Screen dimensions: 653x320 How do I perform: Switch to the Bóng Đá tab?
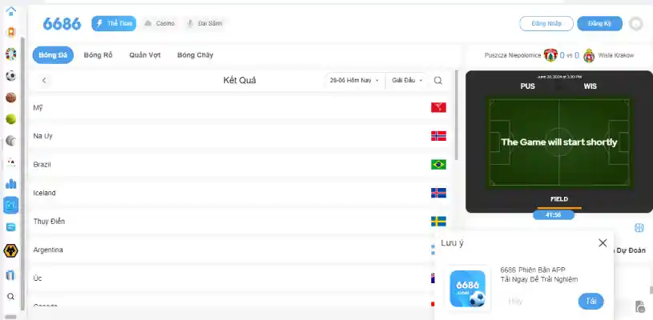53,55
